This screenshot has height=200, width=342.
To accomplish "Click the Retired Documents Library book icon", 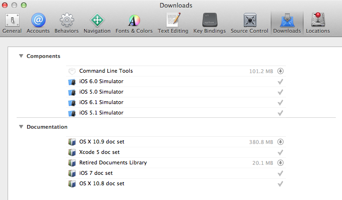I will coord(72,163).
